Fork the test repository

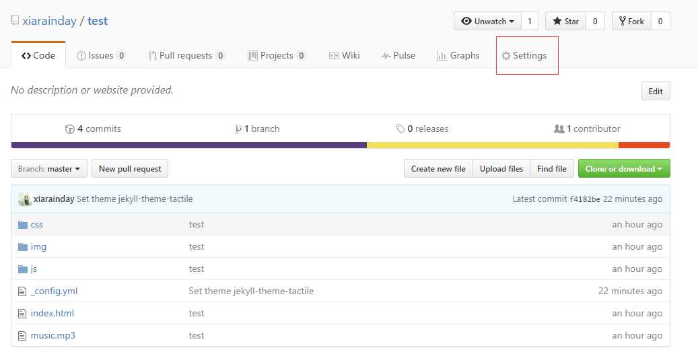tap(631, 21)
